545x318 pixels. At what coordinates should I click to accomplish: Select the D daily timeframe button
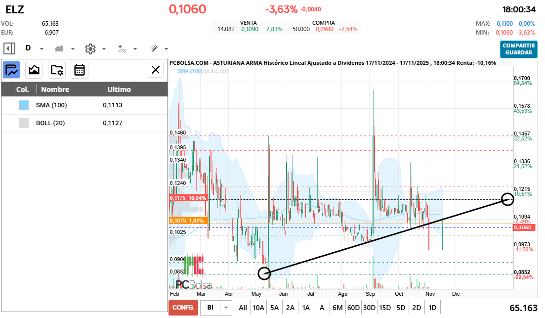(28, 48)
